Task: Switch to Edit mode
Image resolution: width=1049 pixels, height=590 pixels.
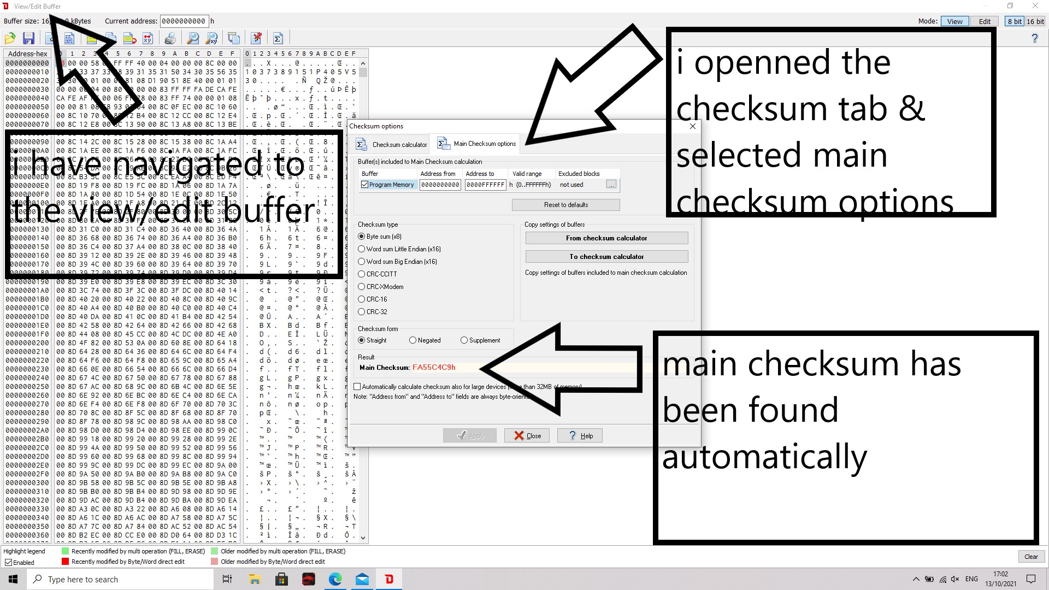Action: coord(984,21)
